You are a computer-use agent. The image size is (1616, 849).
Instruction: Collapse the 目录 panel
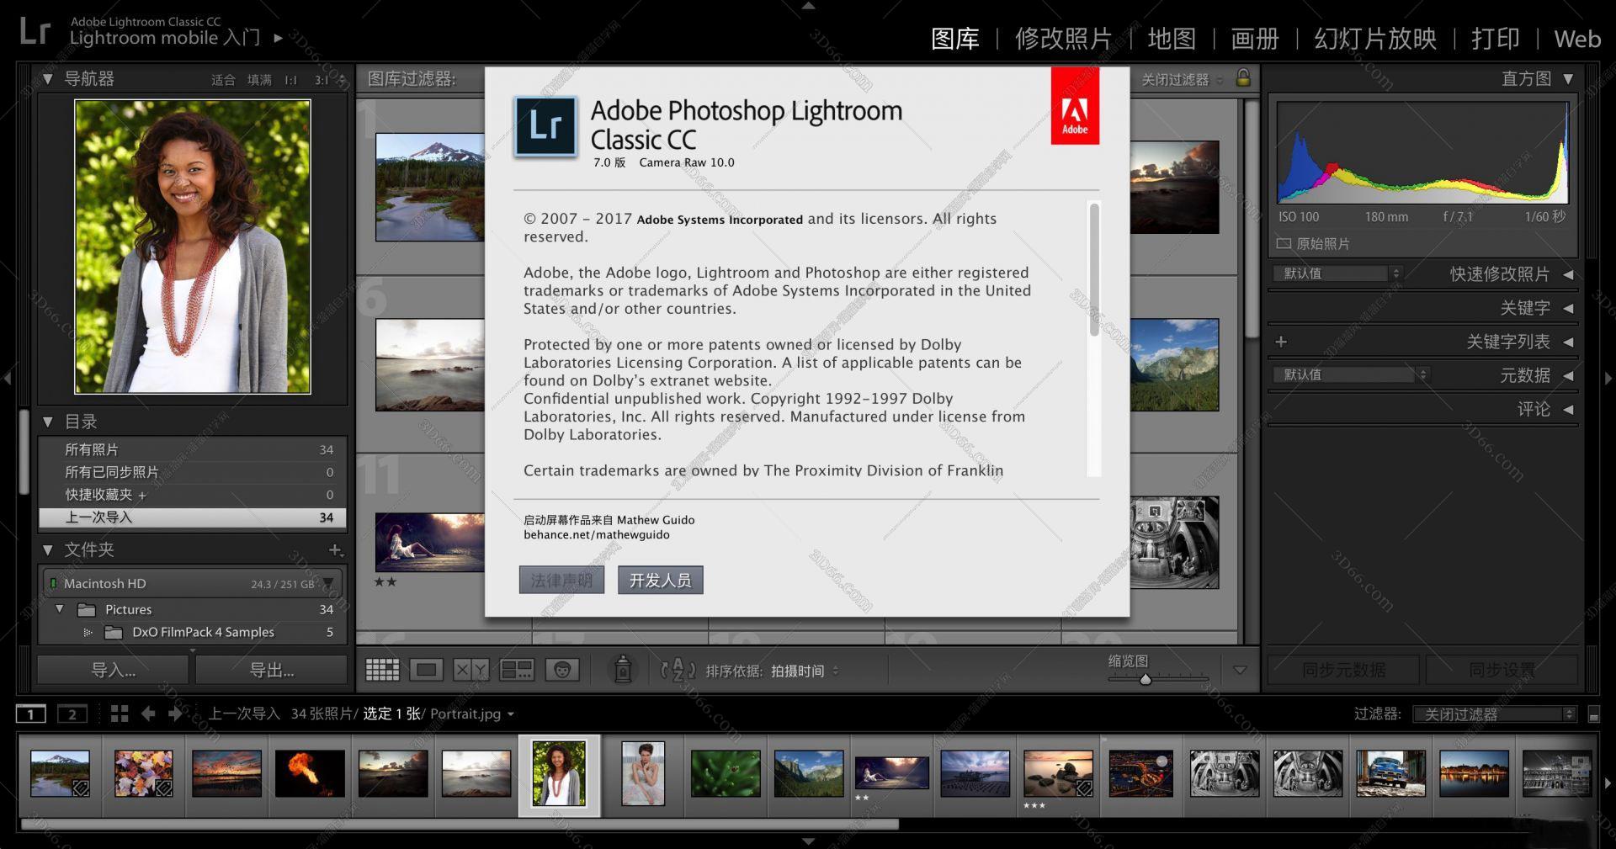[x=48, y=422]
